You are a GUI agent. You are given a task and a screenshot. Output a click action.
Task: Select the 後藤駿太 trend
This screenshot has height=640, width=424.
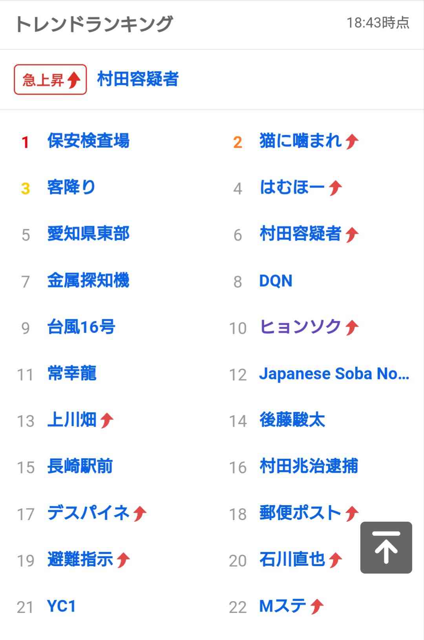tap(292, 420)
